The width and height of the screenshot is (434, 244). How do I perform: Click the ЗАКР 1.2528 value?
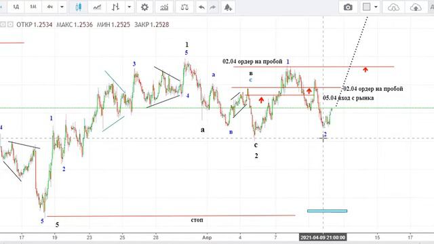(x=151, y=24)
